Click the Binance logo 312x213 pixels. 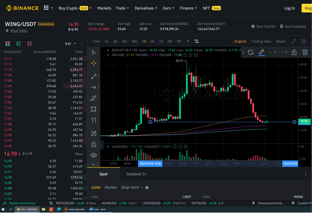[22, 8]
